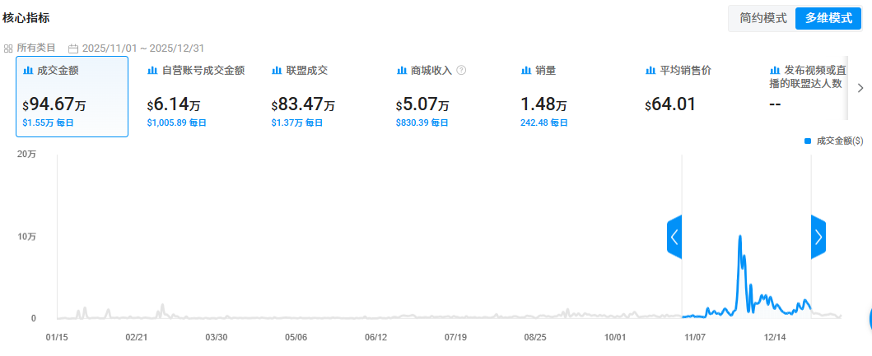
Task: Click bar chart icon beside 联盟成交
Action: (277, 71)
